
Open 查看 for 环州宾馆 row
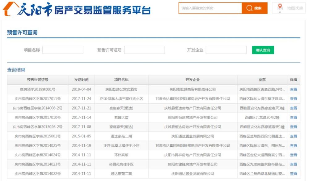pos(294,155)
